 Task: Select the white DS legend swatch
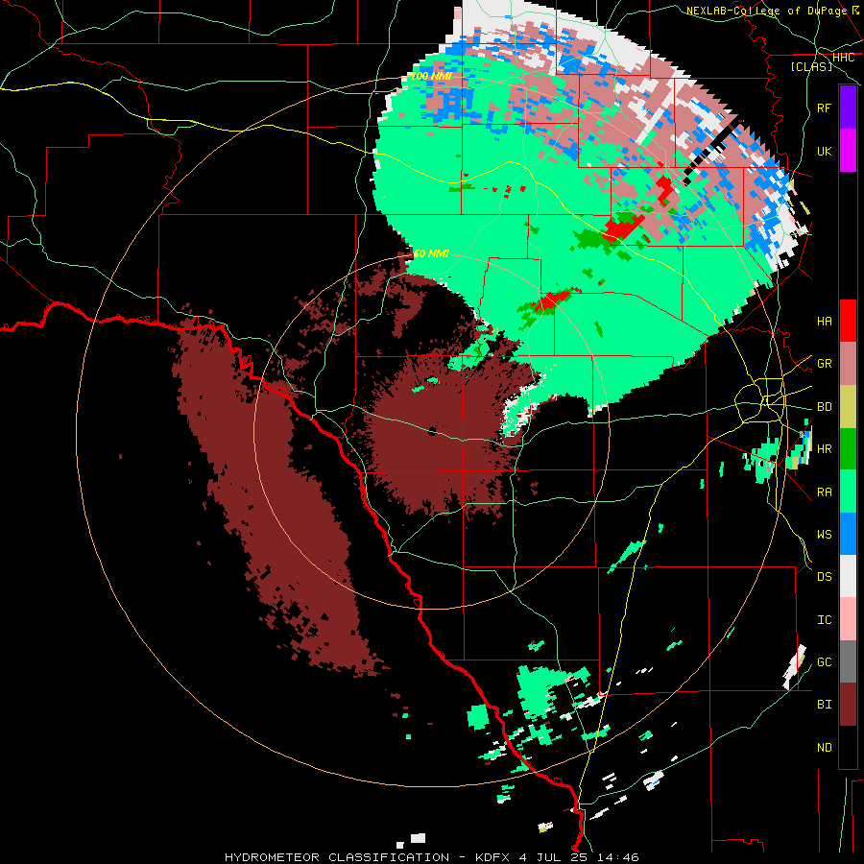(x=848, y=576)
